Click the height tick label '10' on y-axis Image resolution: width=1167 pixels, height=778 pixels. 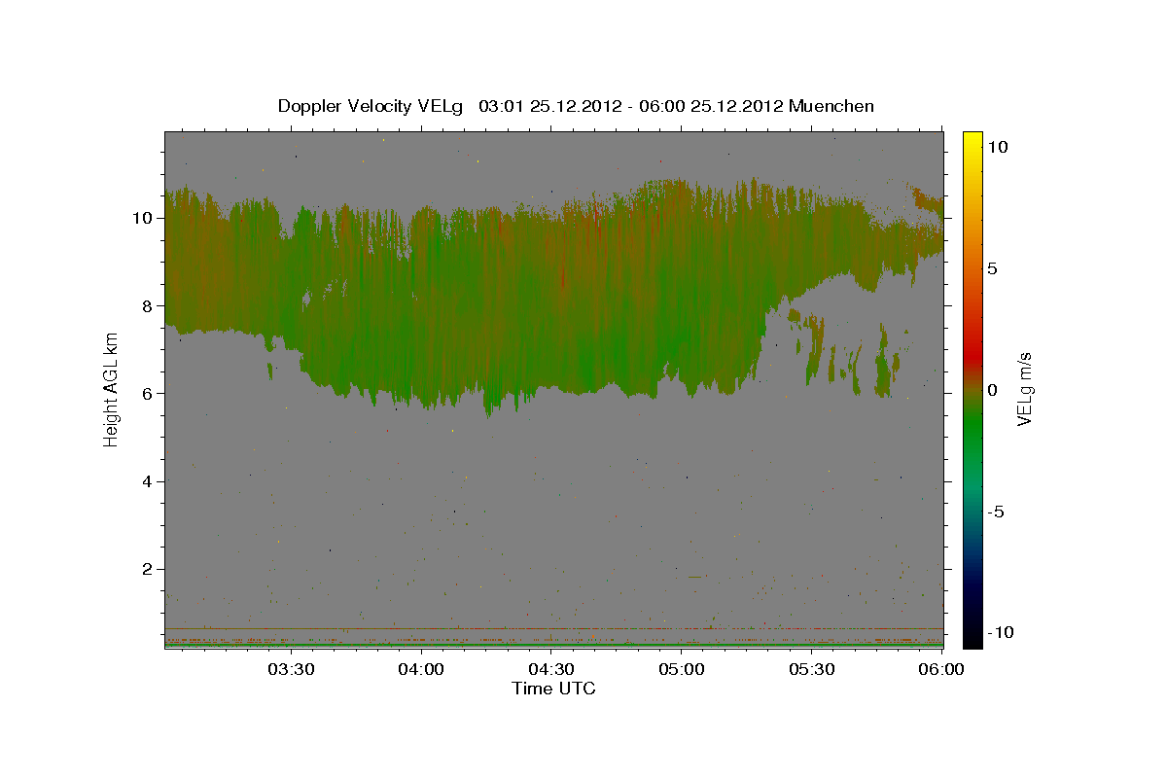[143, 218]
